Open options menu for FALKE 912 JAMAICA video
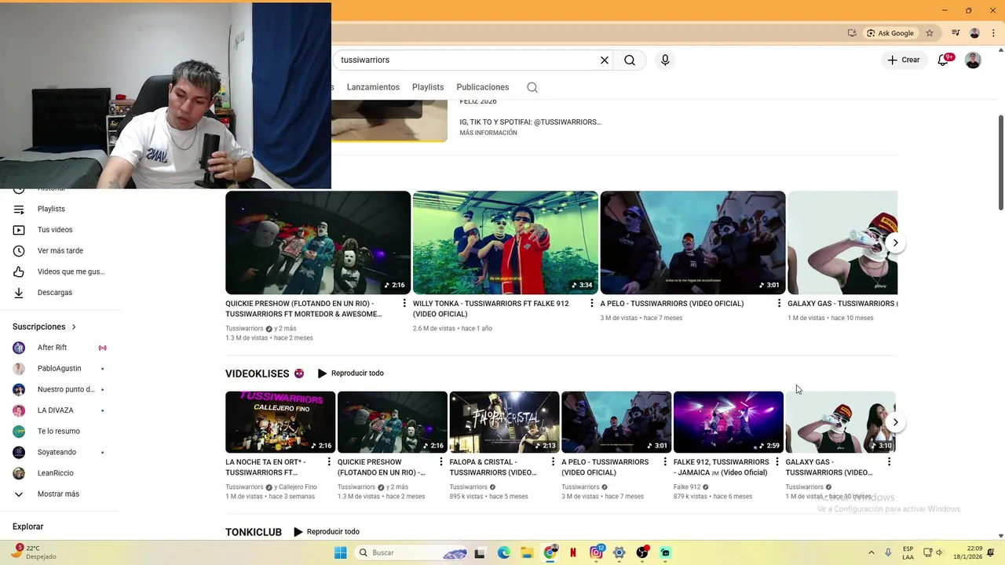The width and height of the screenshot is (1005, 565). 777,461
